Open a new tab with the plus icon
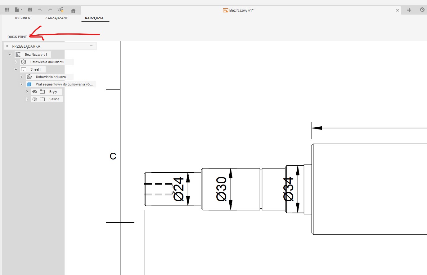Viewport: 427px width, 275px height. click(x=409, y=10)
